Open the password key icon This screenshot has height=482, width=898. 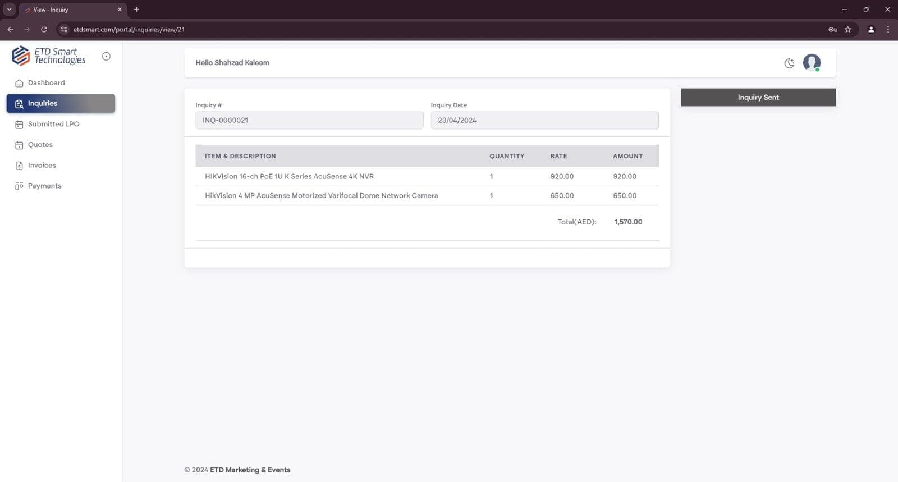[x=833, y=30]
